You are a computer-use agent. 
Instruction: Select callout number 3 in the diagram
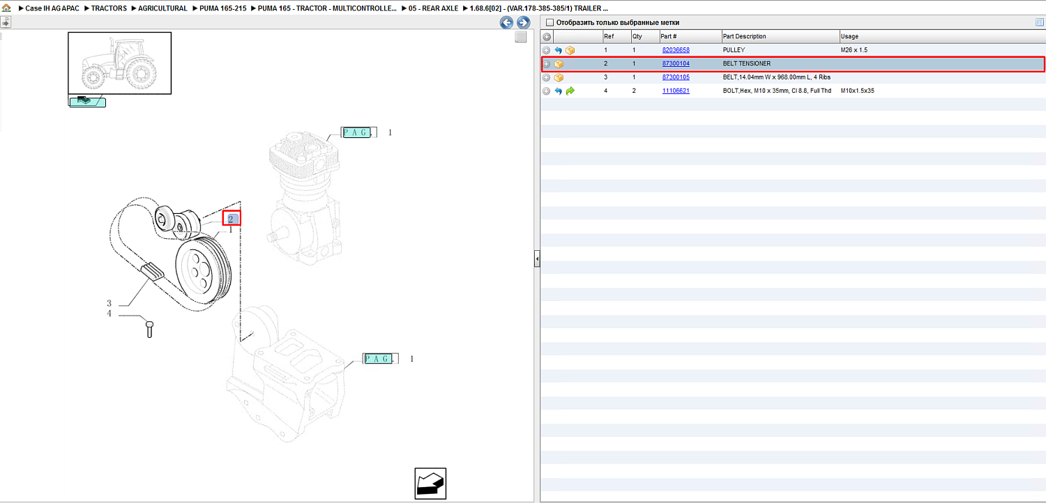coord(109,303)
